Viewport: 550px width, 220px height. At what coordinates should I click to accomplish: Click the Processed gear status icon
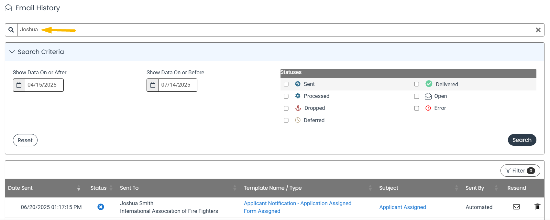[298, 96]
